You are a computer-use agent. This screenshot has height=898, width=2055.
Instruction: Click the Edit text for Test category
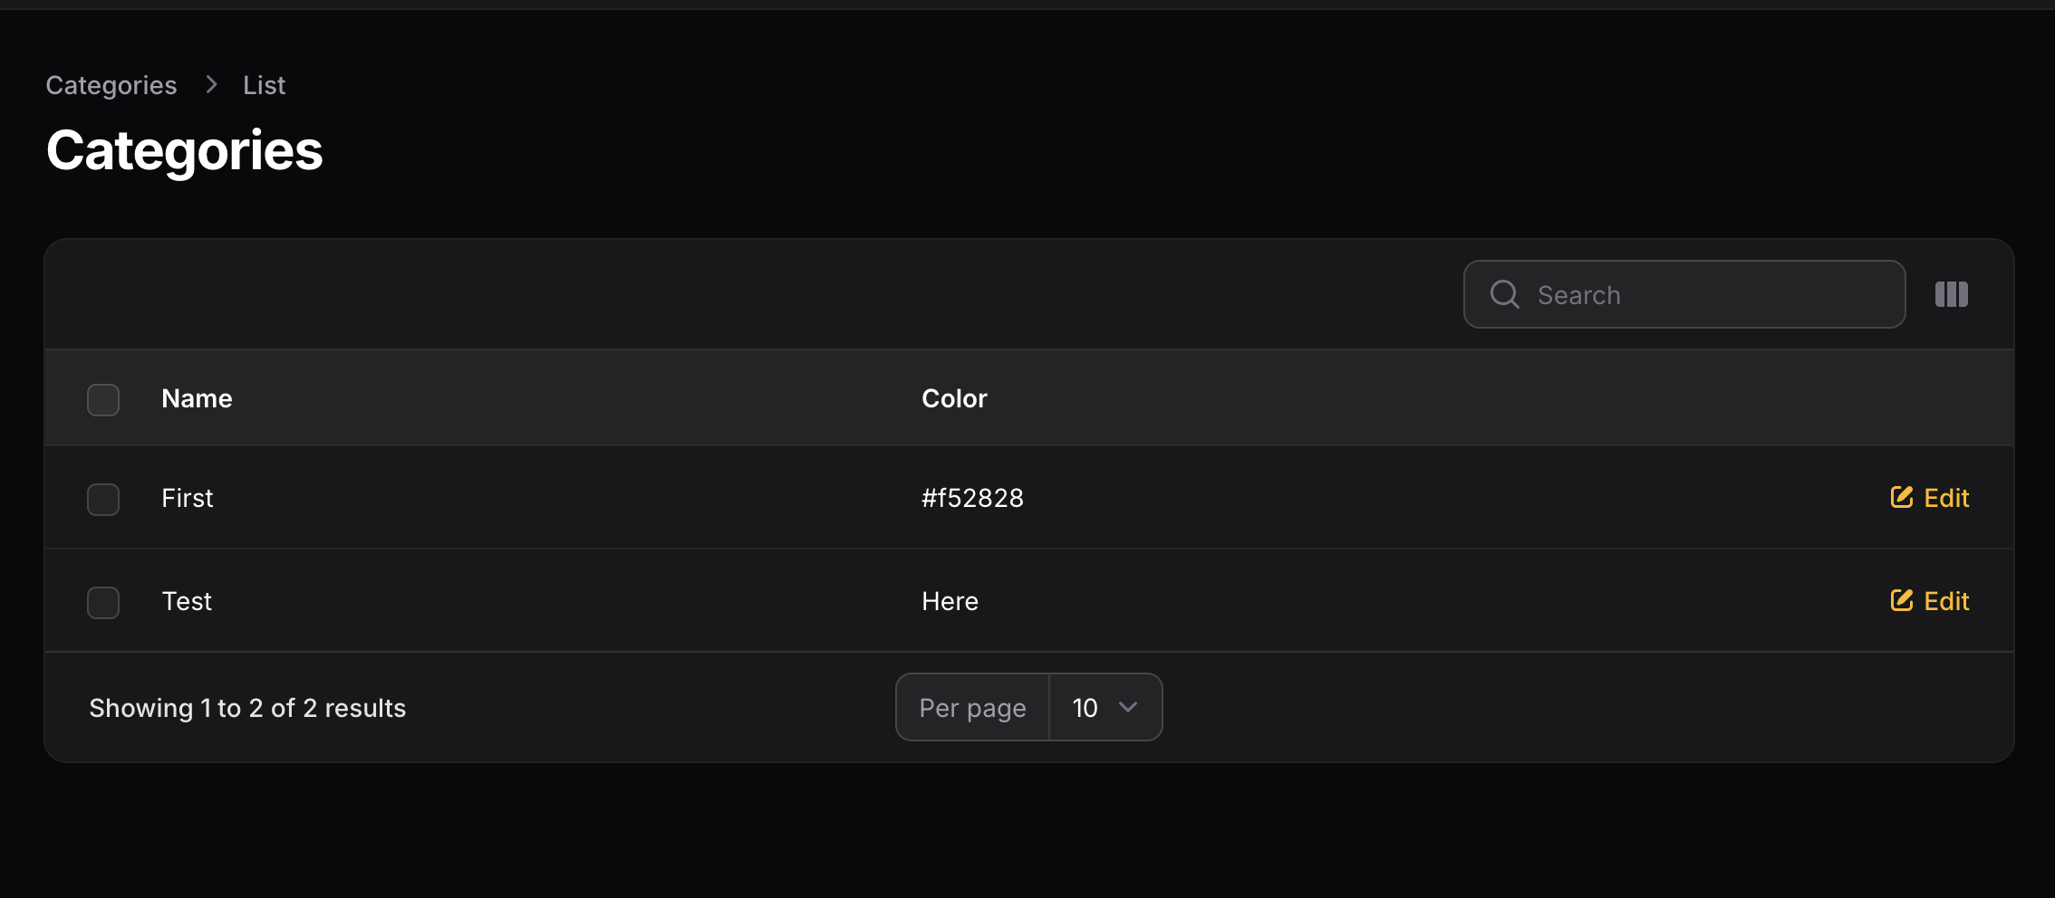tap(1946, 601)
